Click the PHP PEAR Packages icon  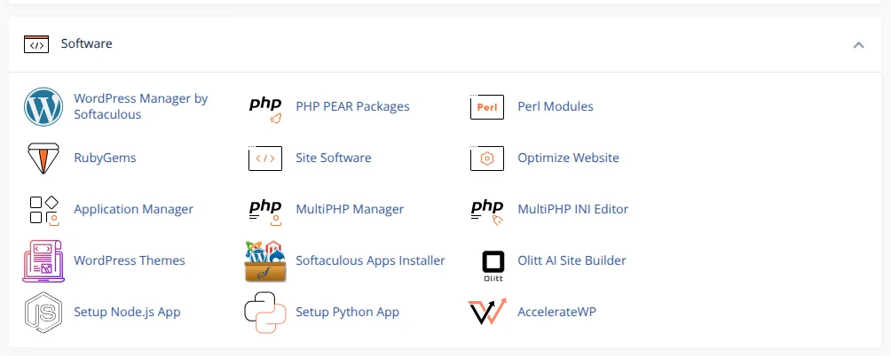265,110
